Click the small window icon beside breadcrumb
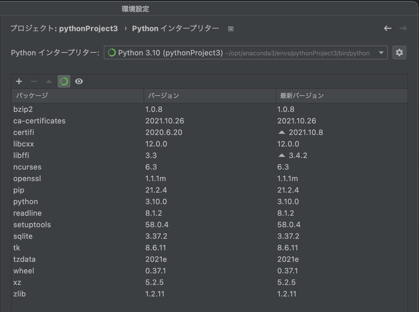The height and width of the screenshot is (312, 419). pos(231,29)
